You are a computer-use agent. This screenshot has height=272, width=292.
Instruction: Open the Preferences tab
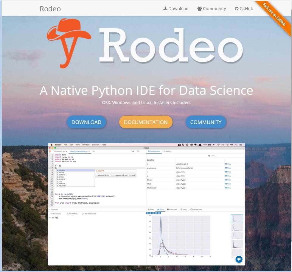[x=196, y=209]
